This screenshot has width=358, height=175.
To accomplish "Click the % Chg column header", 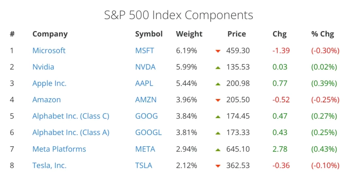I will point(322,34).
